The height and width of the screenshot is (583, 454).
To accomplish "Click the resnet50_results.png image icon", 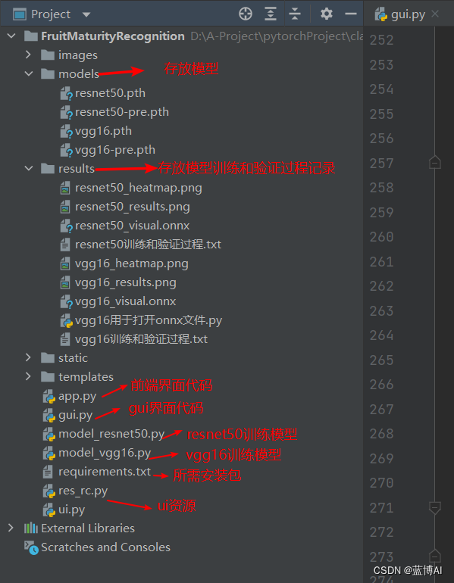I will 65,207.
